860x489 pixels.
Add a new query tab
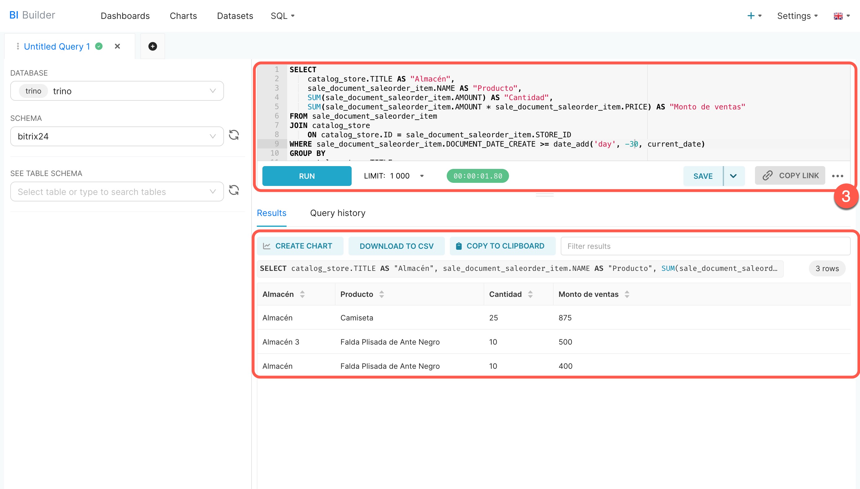(x=152, y=46)
